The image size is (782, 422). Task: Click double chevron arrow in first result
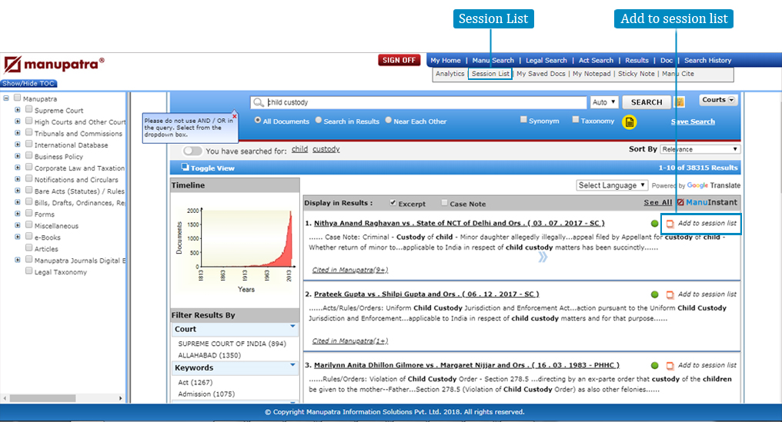(543, 257)
